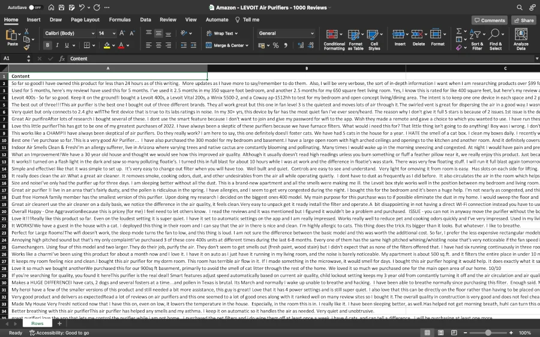Apply the yellow fill color
Image resolution: width=540 pixels, height=337 pixels.
[107, 45]
